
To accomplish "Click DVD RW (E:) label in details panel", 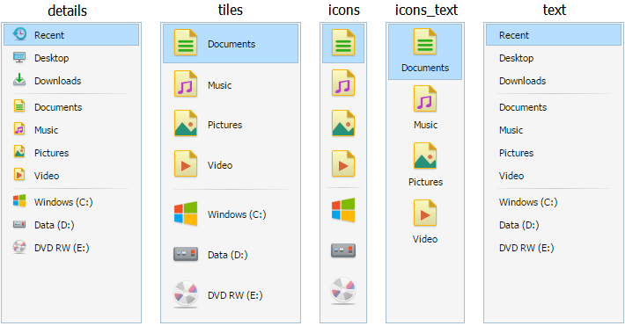I will (x=62, y=248).
